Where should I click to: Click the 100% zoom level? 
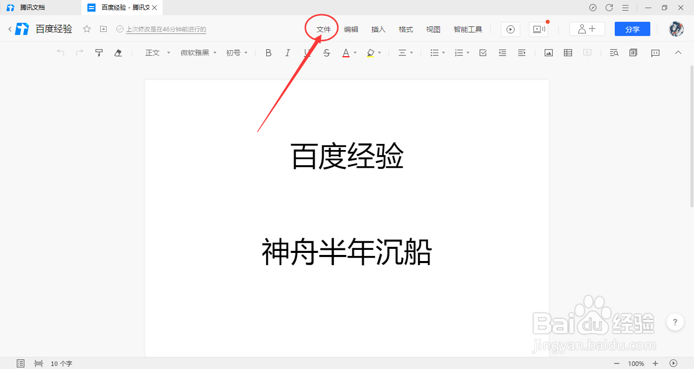[x=636, y=363]
